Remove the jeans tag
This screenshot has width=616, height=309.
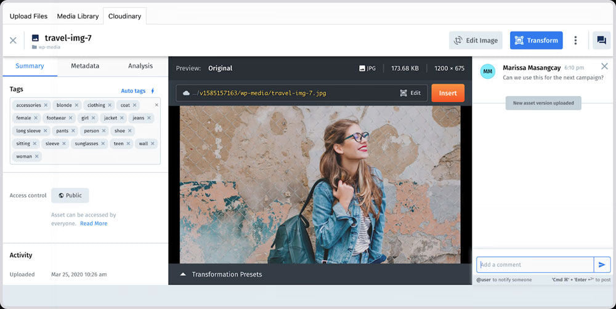[149, 118]
